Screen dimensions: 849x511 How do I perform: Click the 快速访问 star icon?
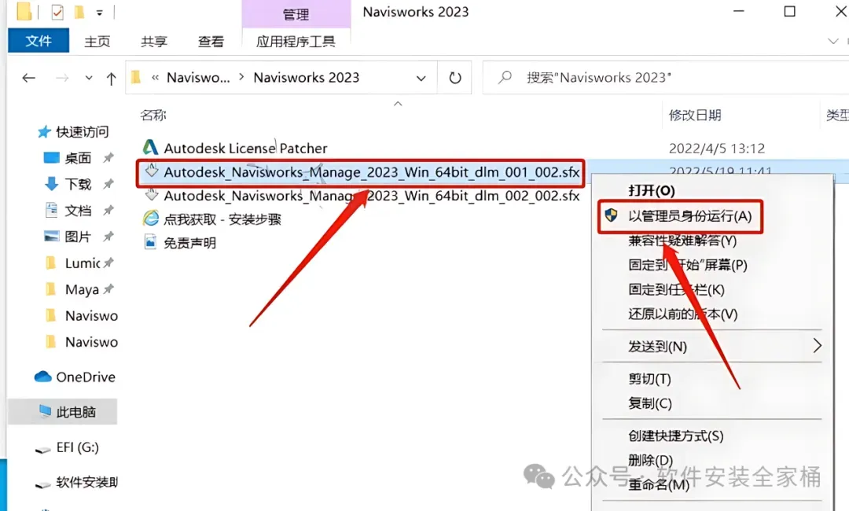(x=44, y=131)
